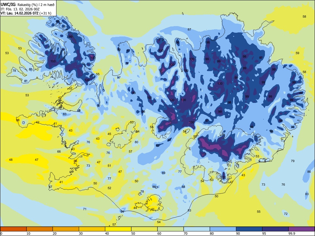Click the '79' humidity value offshore east
Screen dimensions: 315x236
pos(293,161)
